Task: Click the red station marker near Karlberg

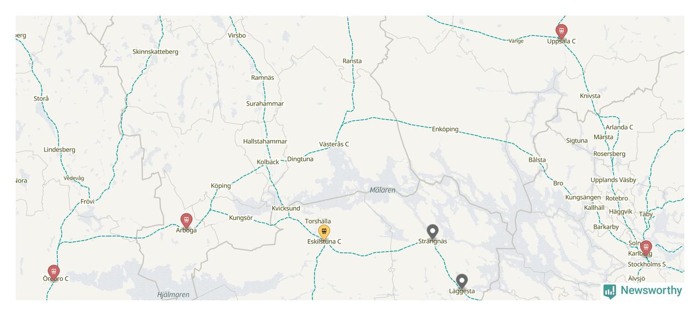Action: (x=646, y=248)
